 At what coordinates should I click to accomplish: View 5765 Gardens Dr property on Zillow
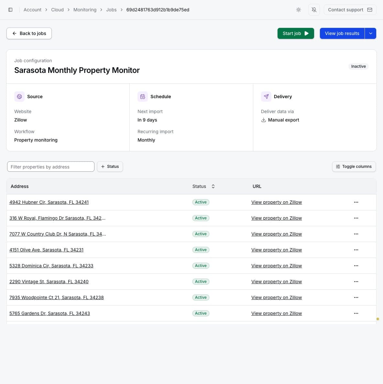(277, 313)
